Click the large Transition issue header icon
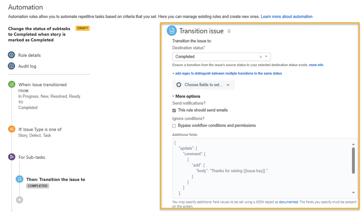This screenshot has height=212, width=362. (x=172, y=30)
